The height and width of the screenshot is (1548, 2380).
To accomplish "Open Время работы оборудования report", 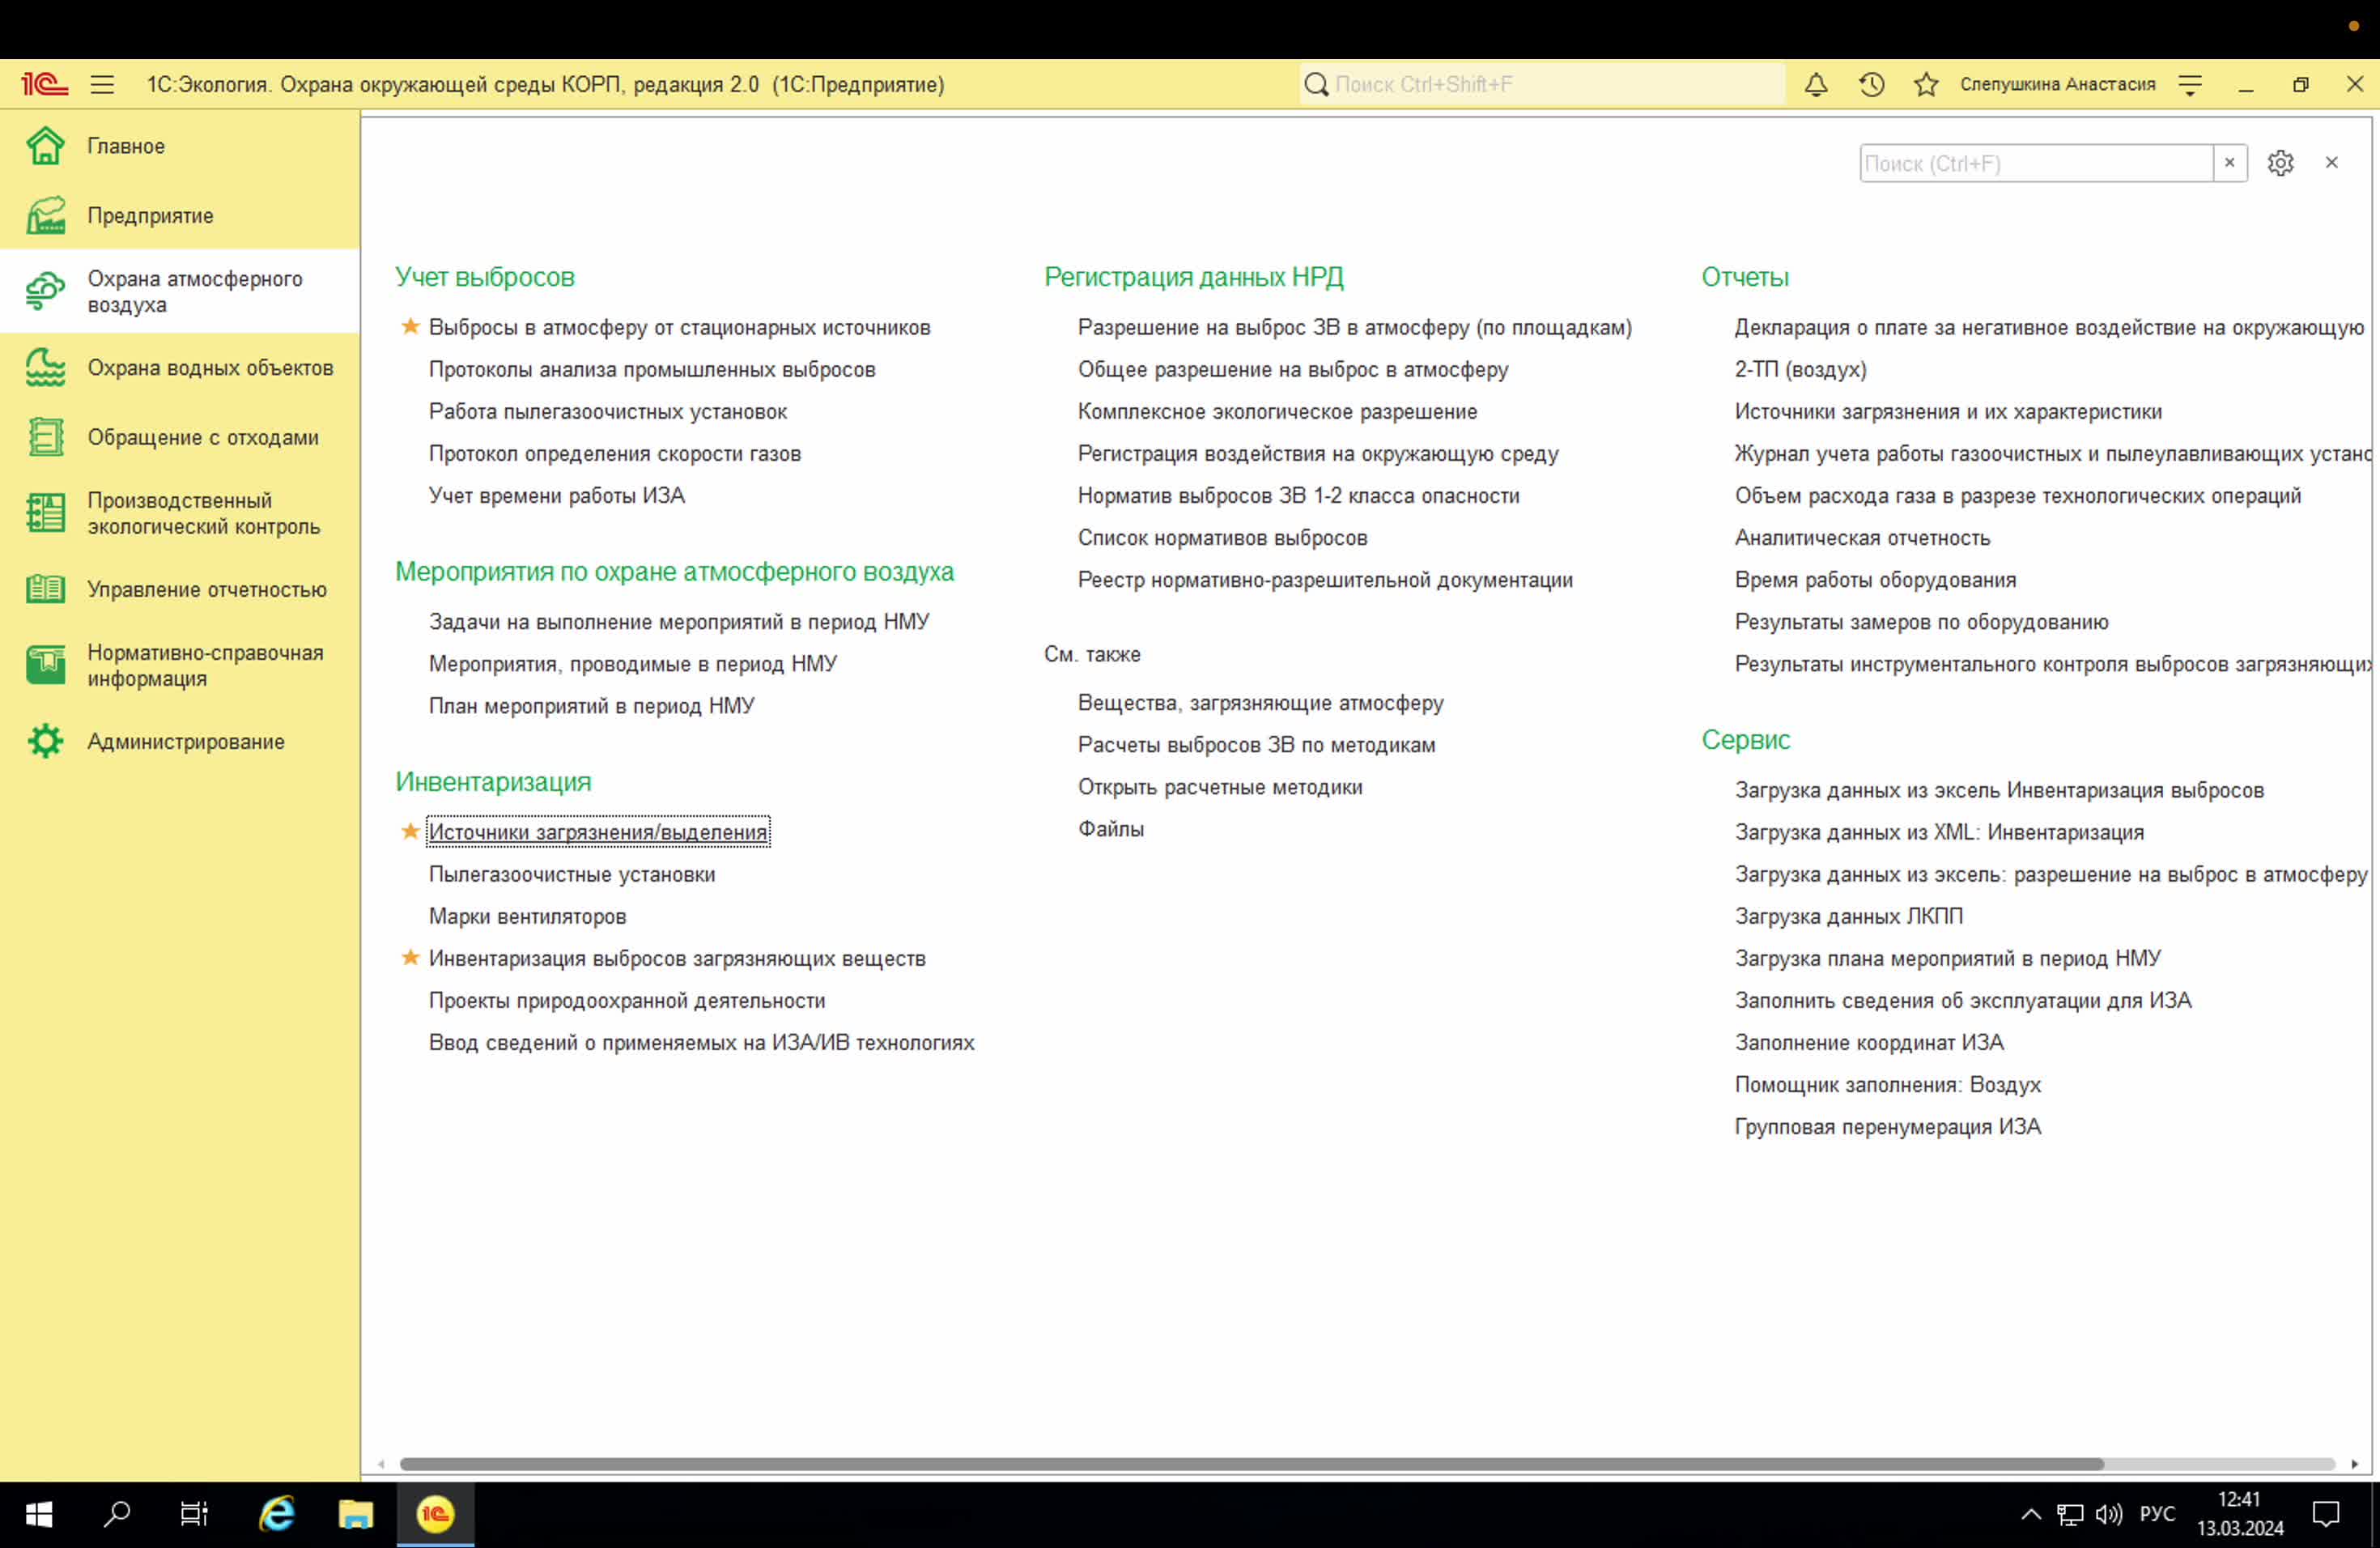I will pyautogui.click(x=1875, y=579).
